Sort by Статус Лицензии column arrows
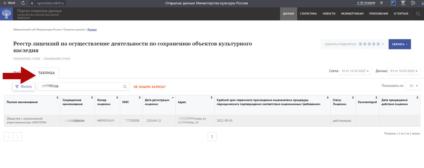The height and width of the screenshot is (168, 424). point(352,97)
